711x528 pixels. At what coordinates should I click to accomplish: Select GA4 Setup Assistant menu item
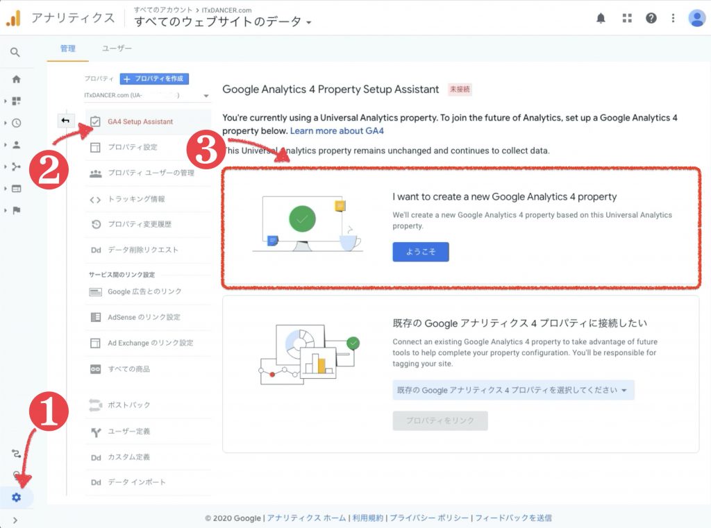click(140, 121)
